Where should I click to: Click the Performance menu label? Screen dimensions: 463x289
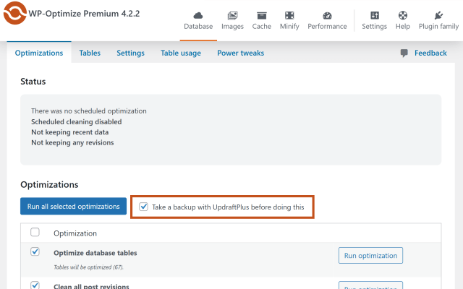(327, 26)
